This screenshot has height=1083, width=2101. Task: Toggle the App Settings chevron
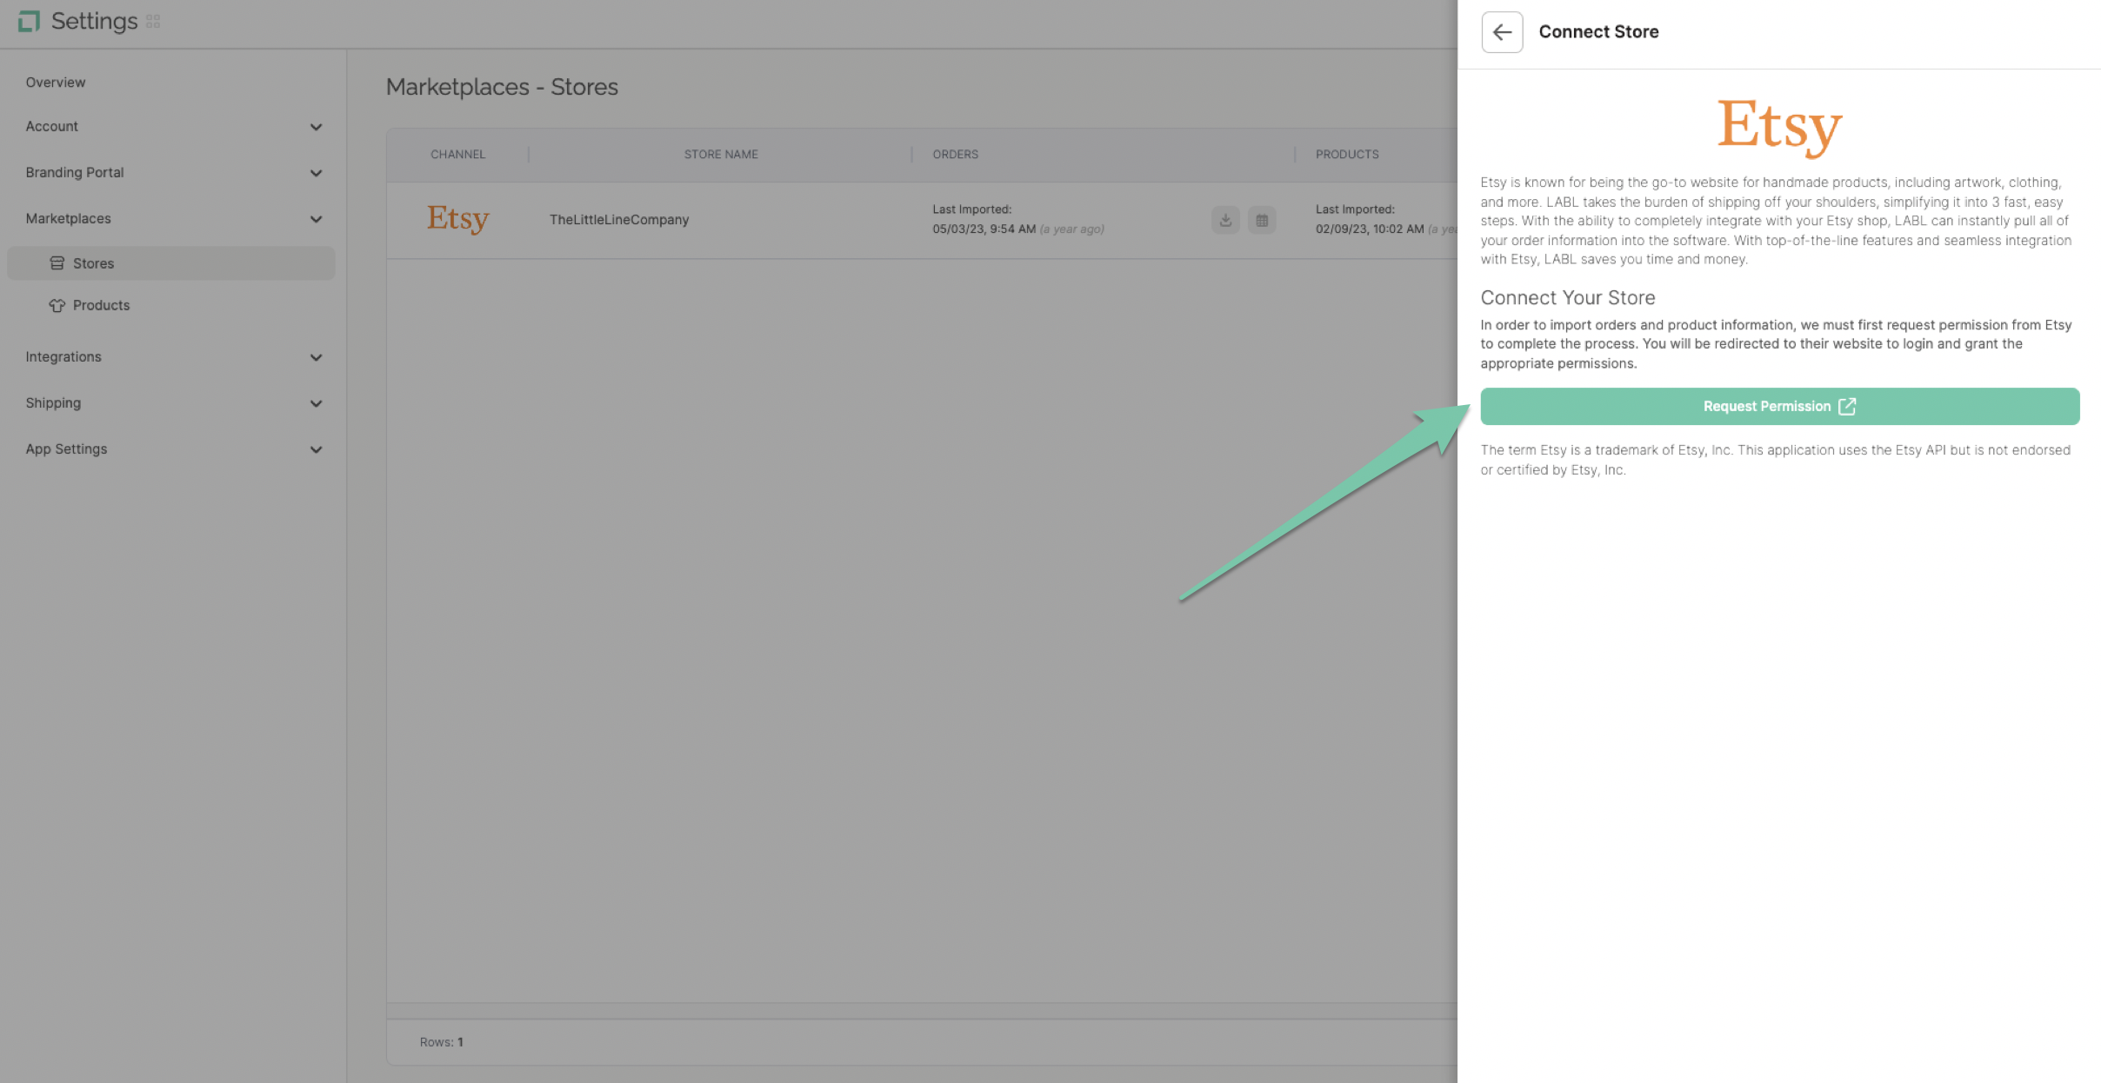point(316,449)
